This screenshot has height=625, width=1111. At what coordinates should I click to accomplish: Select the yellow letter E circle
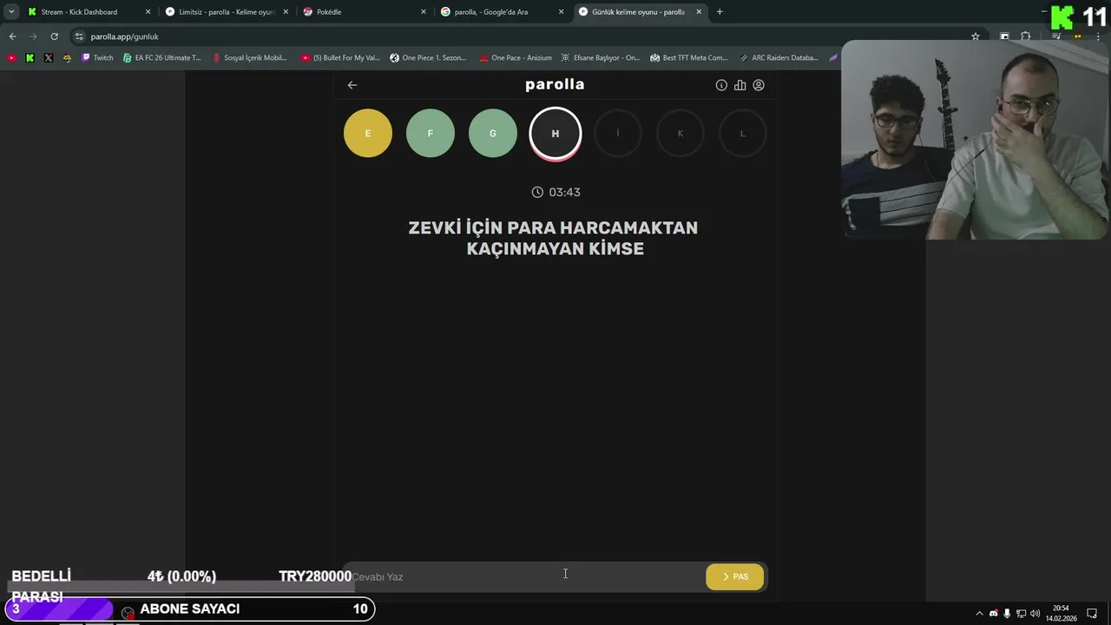coord(368,134)
